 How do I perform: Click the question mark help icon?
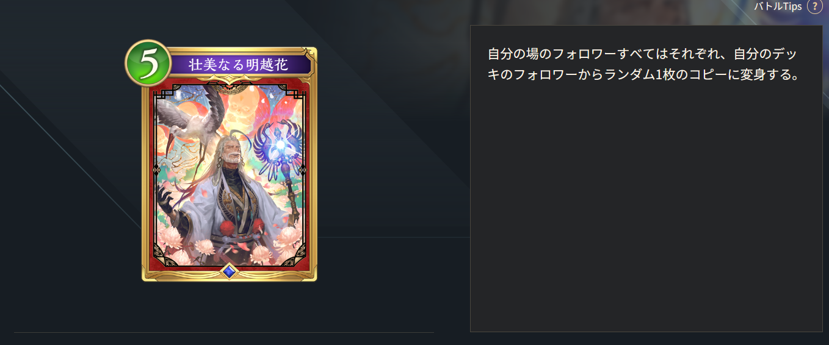(814, 6)
